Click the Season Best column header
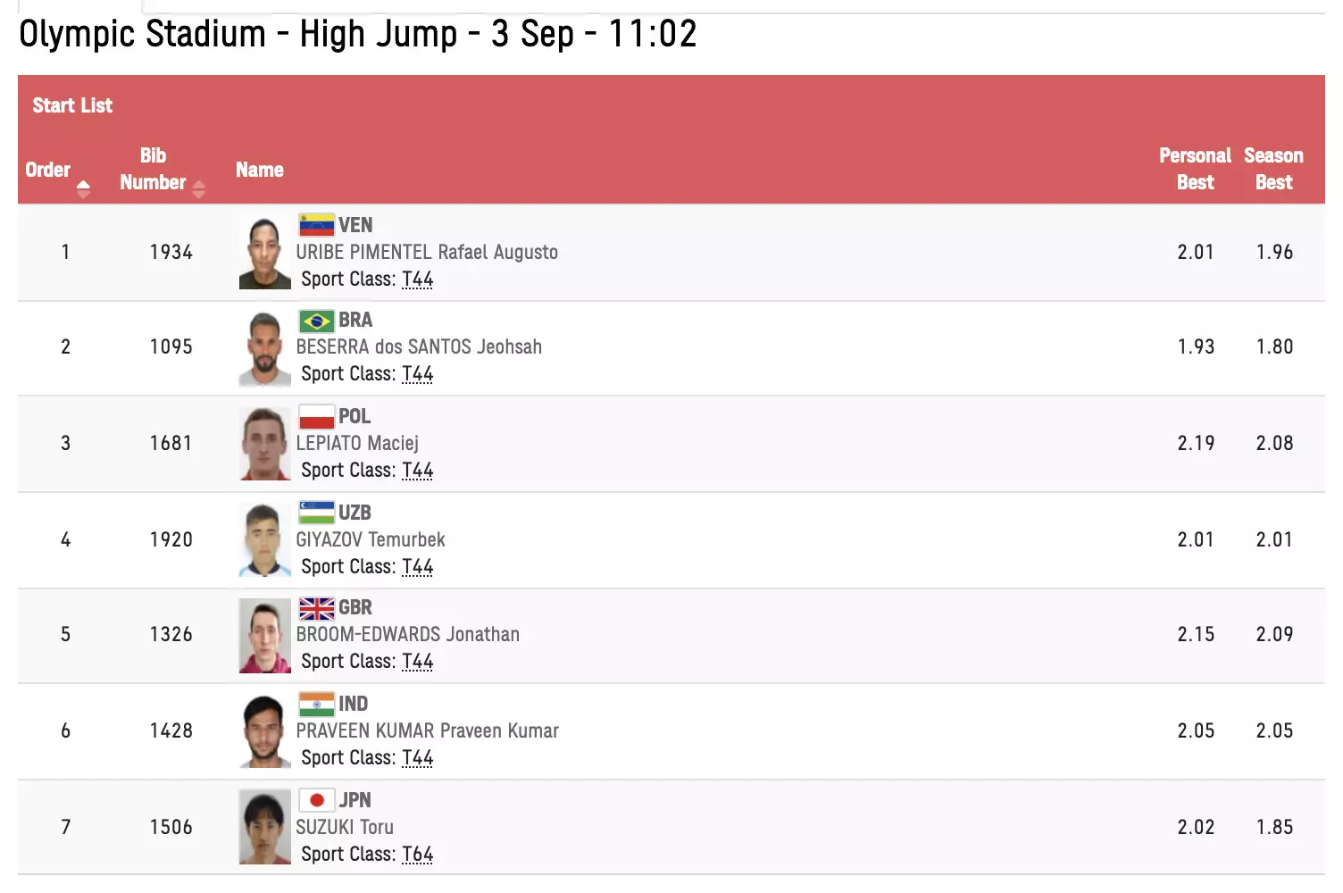 (x=1273, y=169)
